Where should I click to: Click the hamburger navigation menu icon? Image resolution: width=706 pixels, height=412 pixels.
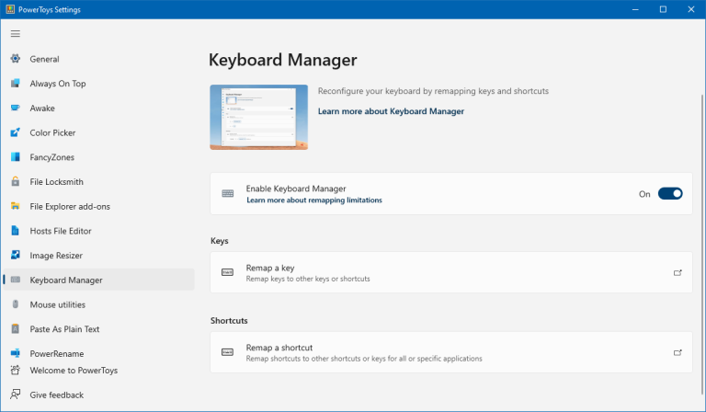click(15, 33)
